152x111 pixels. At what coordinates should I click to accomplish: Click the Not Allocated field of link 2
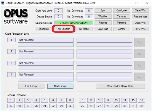point(46,52)
